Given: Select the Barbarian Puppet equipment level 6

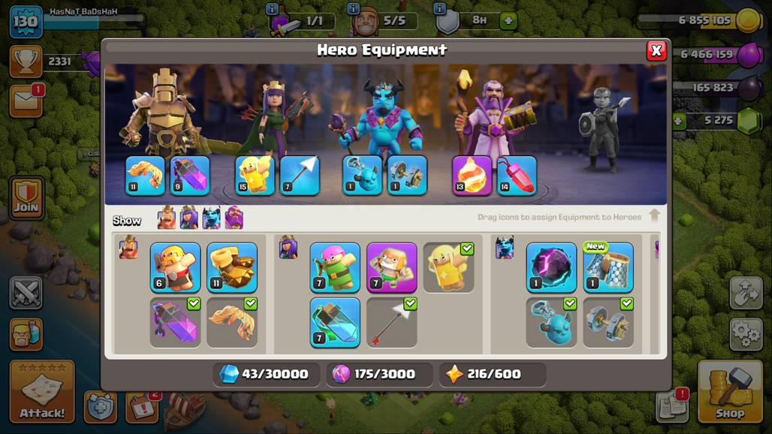Looking at the screenshot, I should tap(175, 267).
